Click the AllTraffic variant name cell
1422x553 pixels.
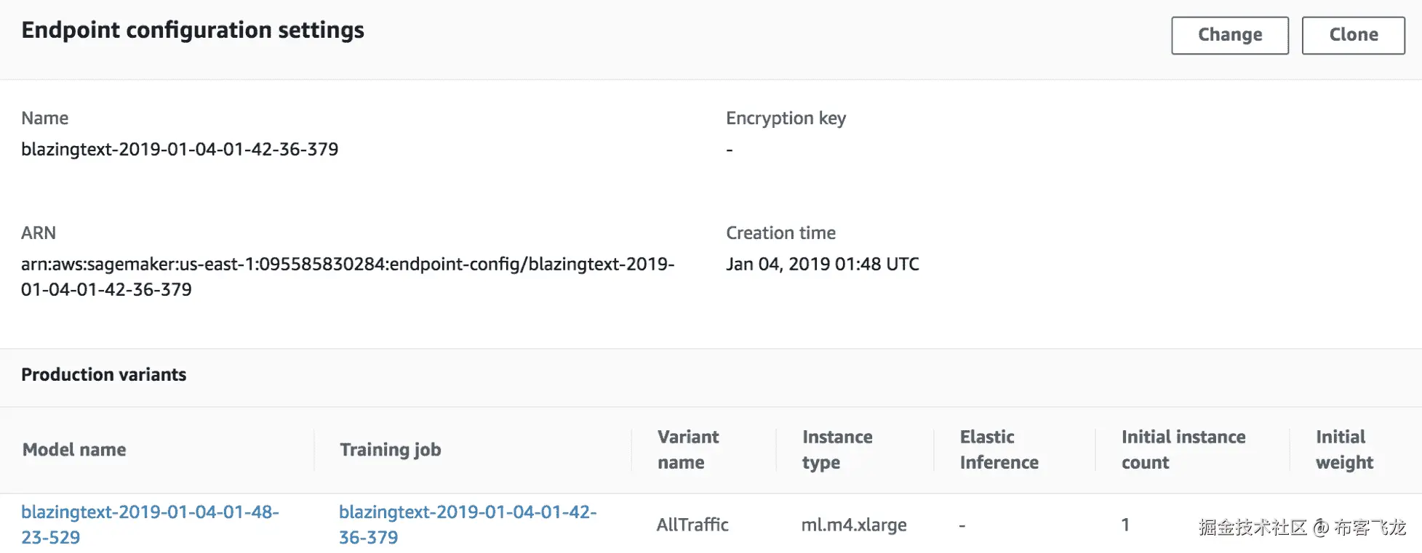(692, 525)
